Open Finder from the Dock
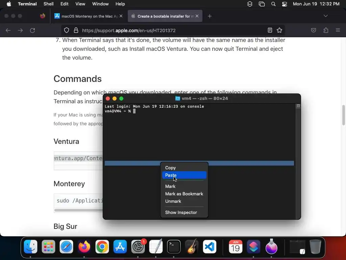 pos(30,246)
